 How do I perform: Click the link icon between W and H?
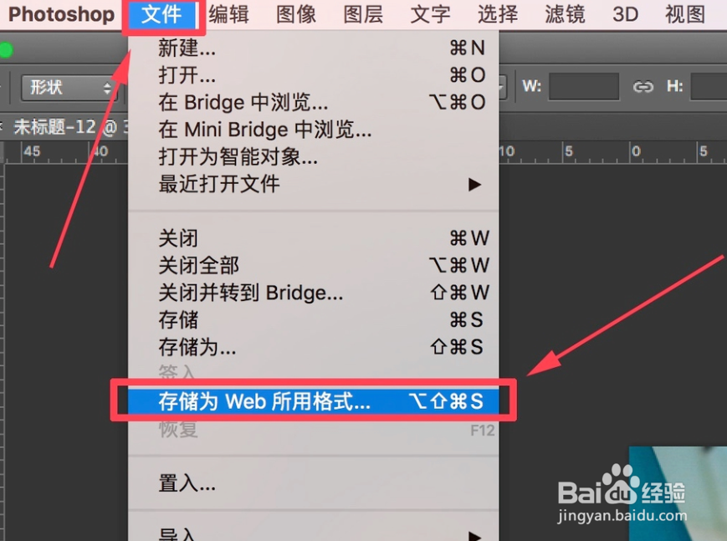point(643,87)
